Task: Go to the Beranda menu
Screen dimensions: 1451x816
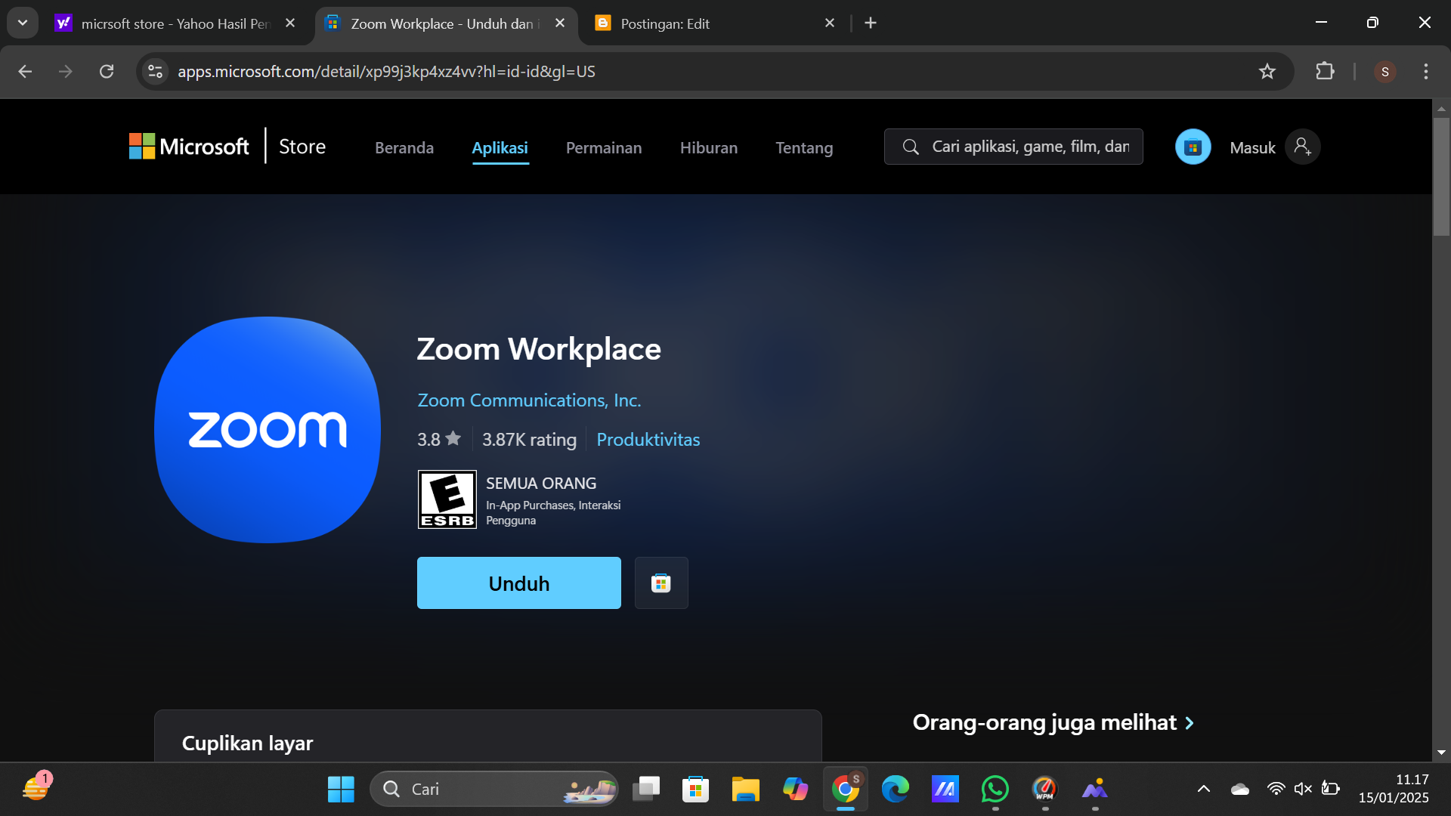Action: coord(404,148)
